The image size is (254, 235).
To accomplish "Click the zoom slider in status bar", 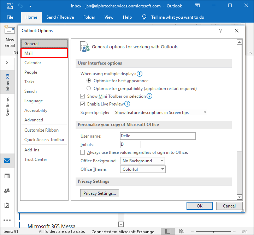I will pos(213,231).
